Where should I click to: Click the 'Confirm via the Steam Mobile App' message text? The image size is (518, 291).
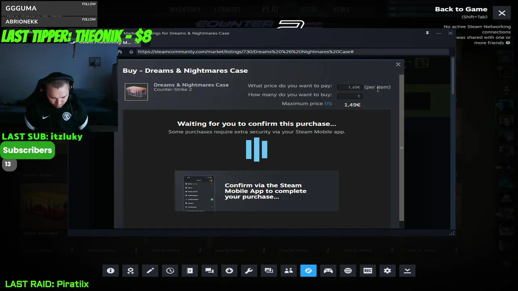(x=265, y=191)
